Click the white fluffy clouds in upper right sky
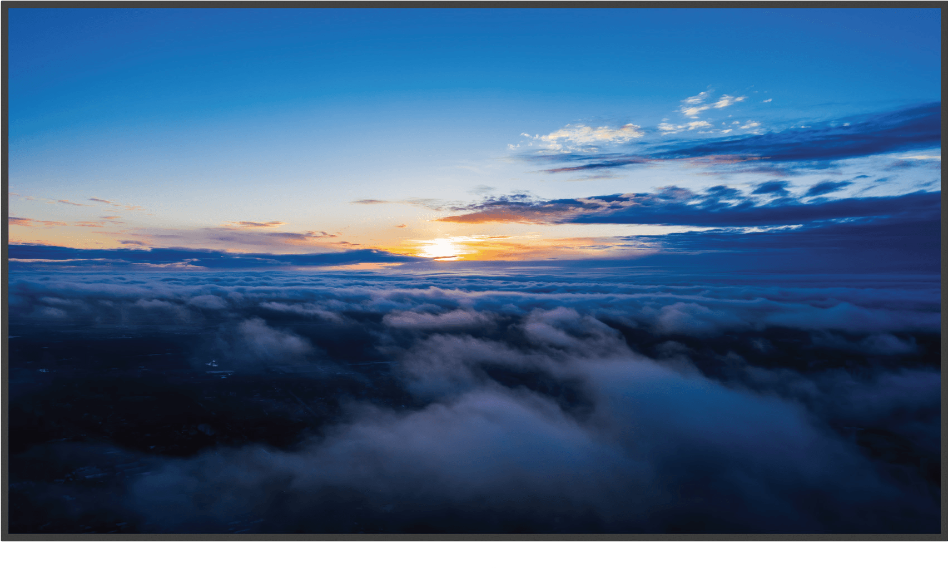Image resolution: width=948 pixels, height=568 pixels. pyautogui.click(x=584, y=135)
